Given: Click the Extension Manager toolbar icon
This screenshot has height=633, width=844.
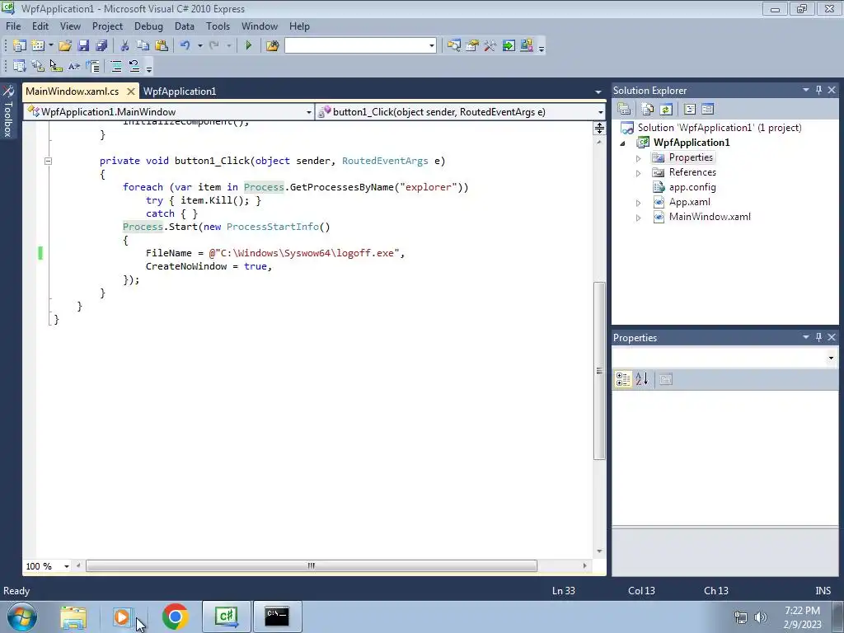Looking at the screenshot, I should tap(527, 46).
